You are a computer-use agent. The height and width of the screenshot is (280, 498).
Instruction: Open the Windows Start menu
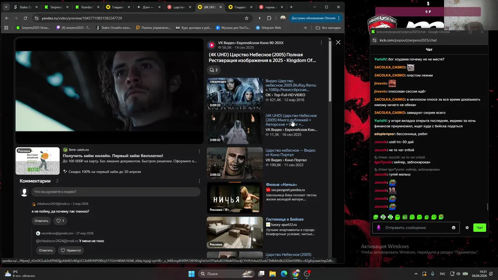(x=191, y=274)
